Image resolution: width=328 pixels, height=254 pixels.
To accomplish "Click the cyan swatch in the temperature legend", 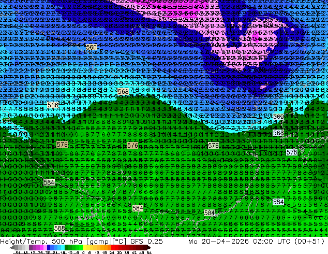I will pos(63,247).
